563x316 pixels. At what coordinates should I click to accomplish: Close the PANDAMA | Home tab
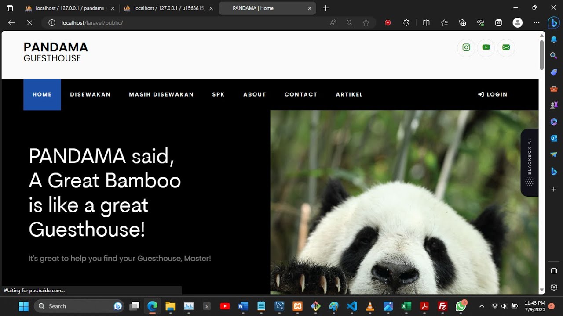(310, 8)
